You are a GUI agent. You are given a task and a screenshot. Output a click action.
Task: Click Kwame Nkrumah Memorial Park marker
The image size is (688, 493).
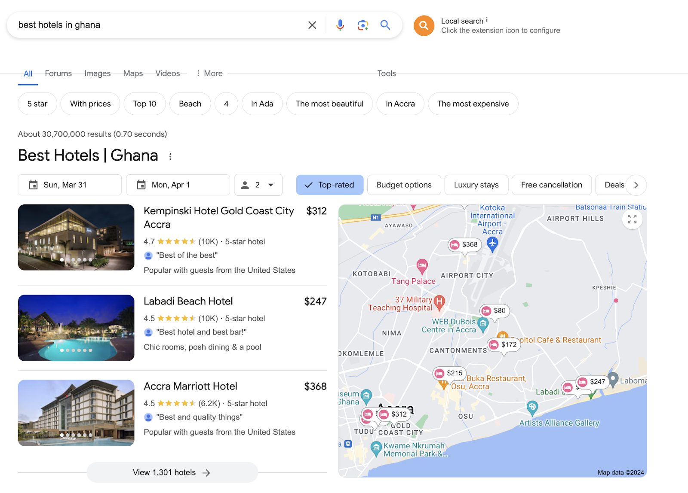coord(376,449)
